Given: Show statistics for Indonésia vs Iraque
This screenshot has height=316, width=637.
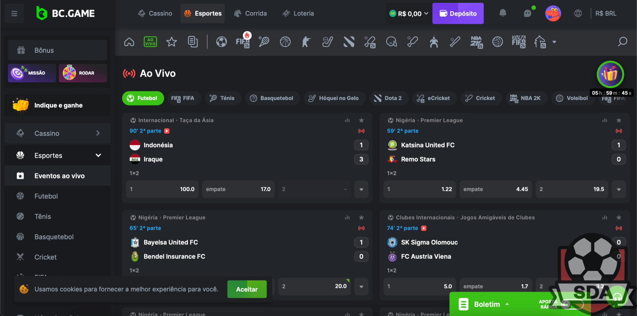Looking at the screenshot, I should click(x=347, y=120).
